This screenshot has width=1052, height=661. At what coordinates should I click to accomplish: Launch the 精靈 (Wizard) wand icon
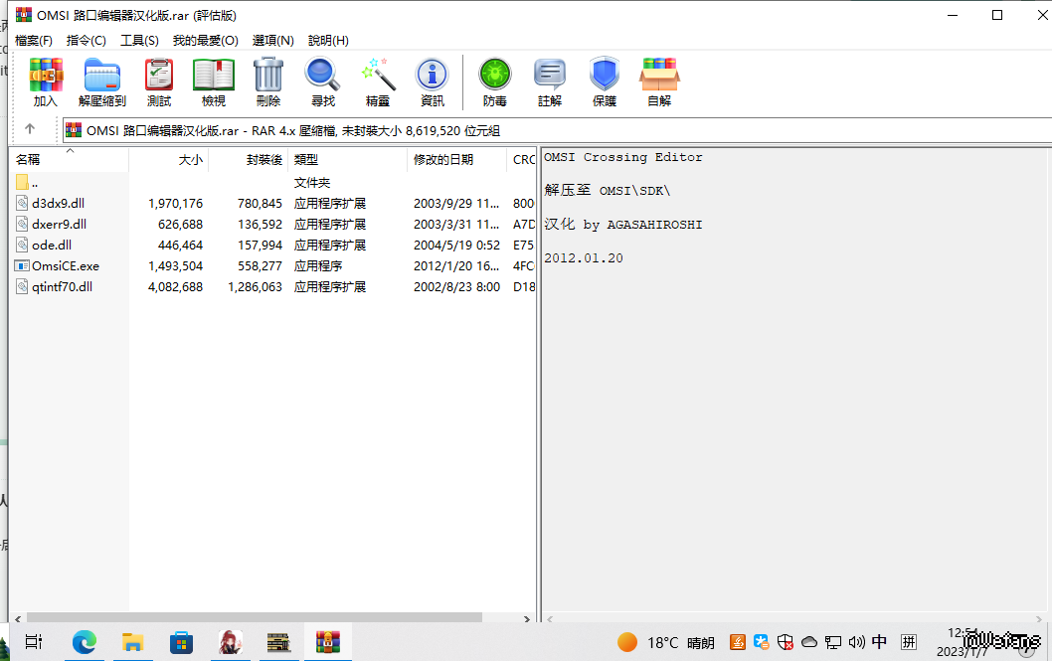point(378,83)
